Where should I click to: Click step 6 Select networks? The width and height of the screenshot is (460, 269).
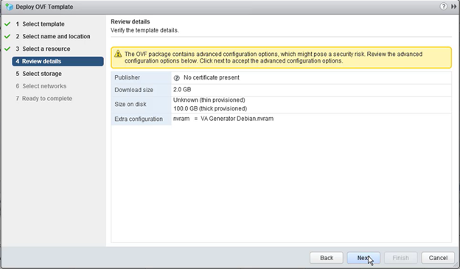coord(41,86)
